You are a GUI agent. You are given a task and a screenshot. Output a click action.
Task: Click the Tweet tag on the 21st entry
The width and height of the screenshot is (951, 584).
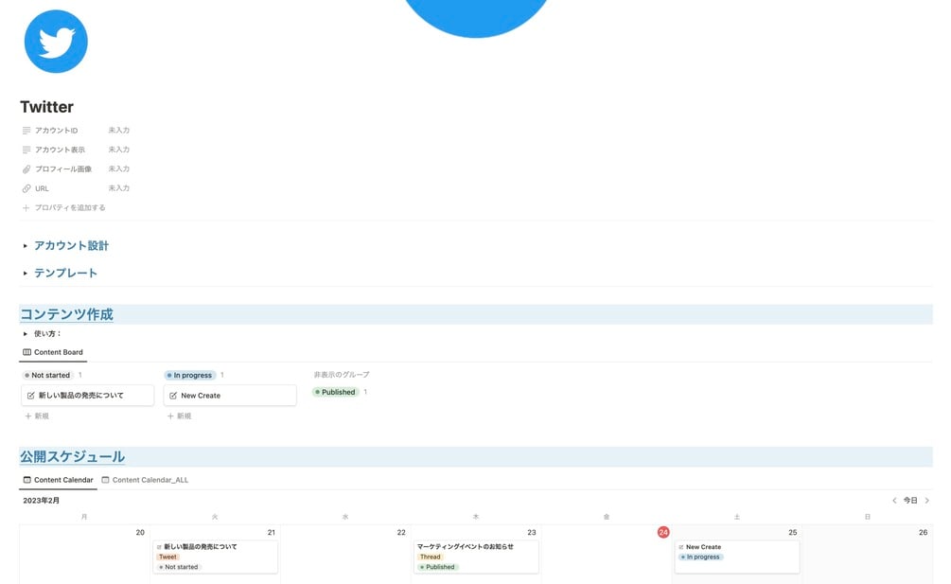click(168, 557)
